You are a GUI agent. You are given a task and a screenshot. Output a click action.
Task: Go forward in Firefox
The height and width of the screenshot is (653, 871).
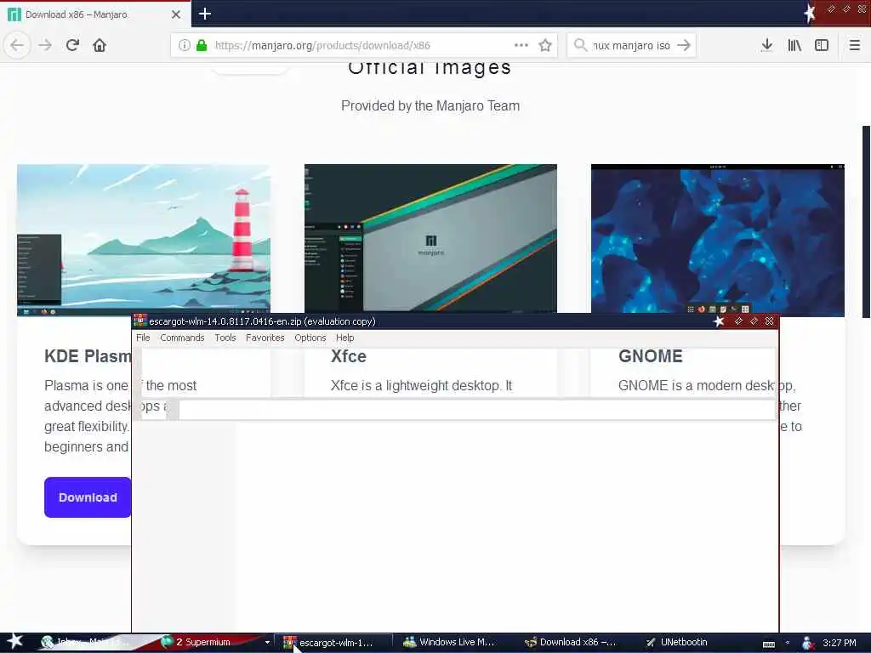point(45,45)
